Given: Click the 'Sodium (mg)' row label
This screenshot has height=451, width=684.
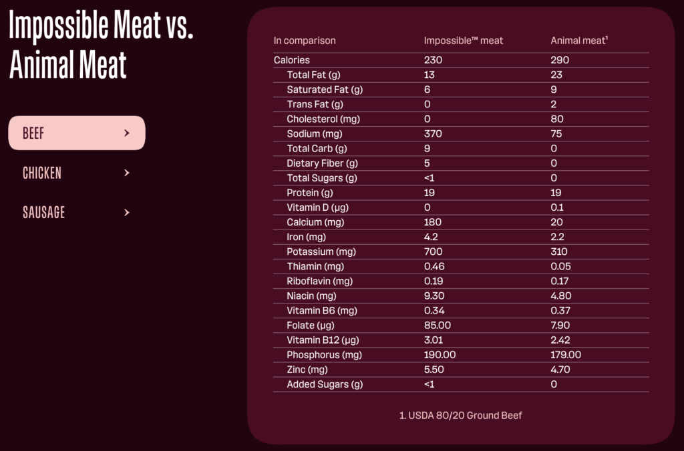Looking at the screenshot, I should (313, 133).
